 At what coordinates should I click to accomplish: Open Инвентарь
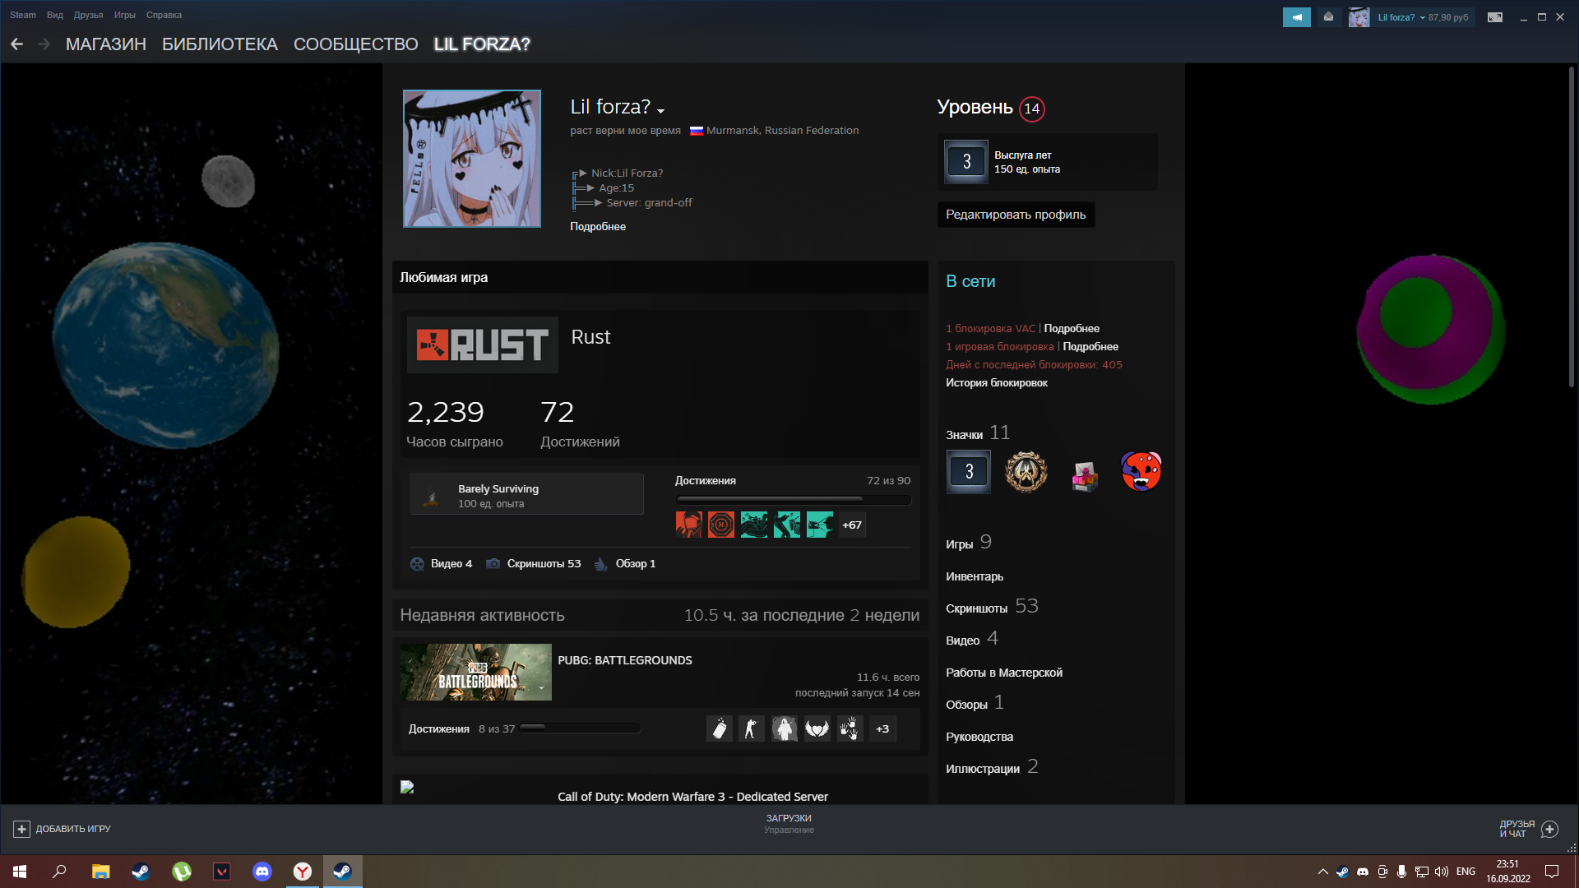point(975,577)
